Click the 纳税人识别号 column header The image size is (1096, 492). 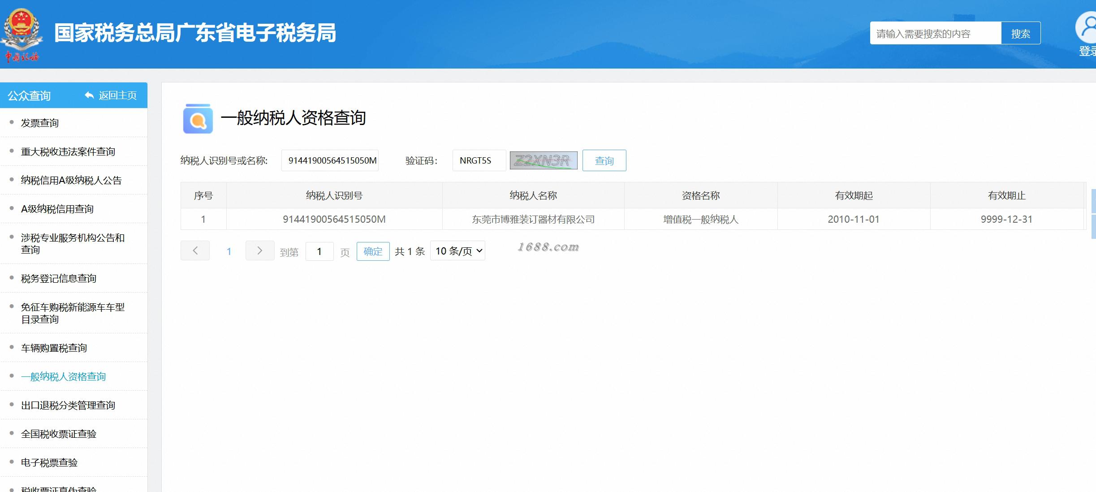point(334,195)
